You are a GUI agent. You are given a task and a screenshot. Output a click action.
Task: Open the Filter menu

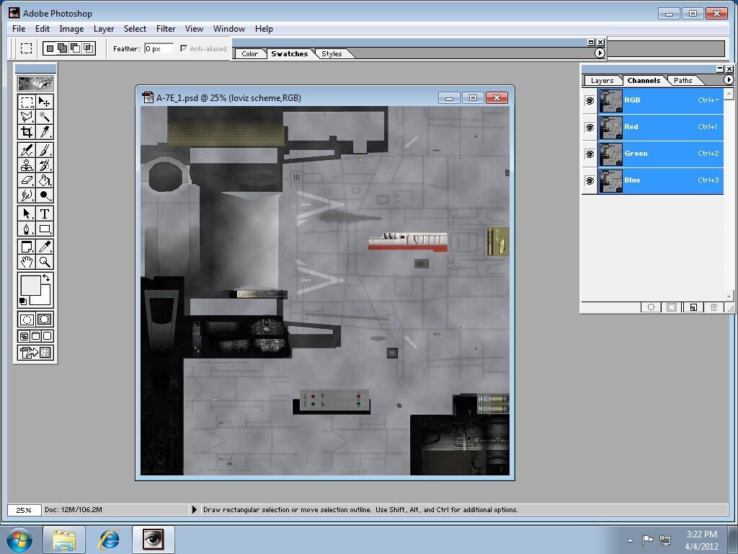[166, 29]
